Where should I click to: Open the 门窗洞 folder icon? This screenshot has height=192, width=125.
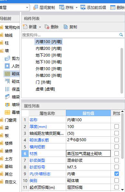(x=2, y=120)
